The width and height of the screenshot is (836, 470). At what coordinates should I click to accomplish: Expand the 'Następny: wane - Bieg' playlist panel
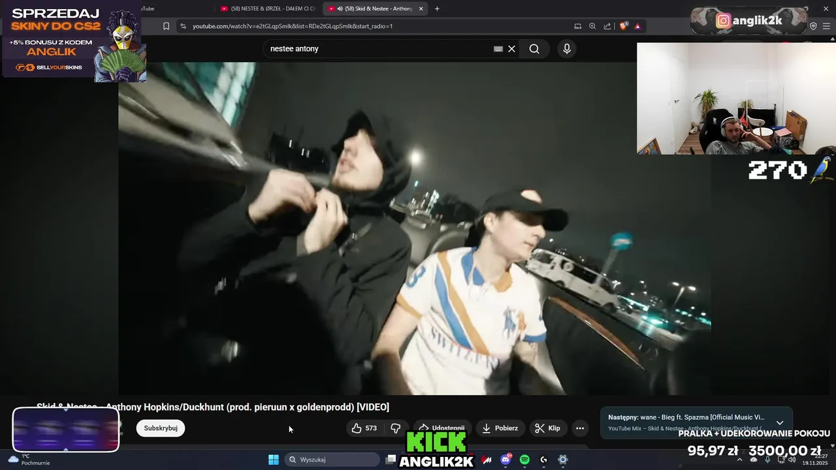[x=779, y=422]
